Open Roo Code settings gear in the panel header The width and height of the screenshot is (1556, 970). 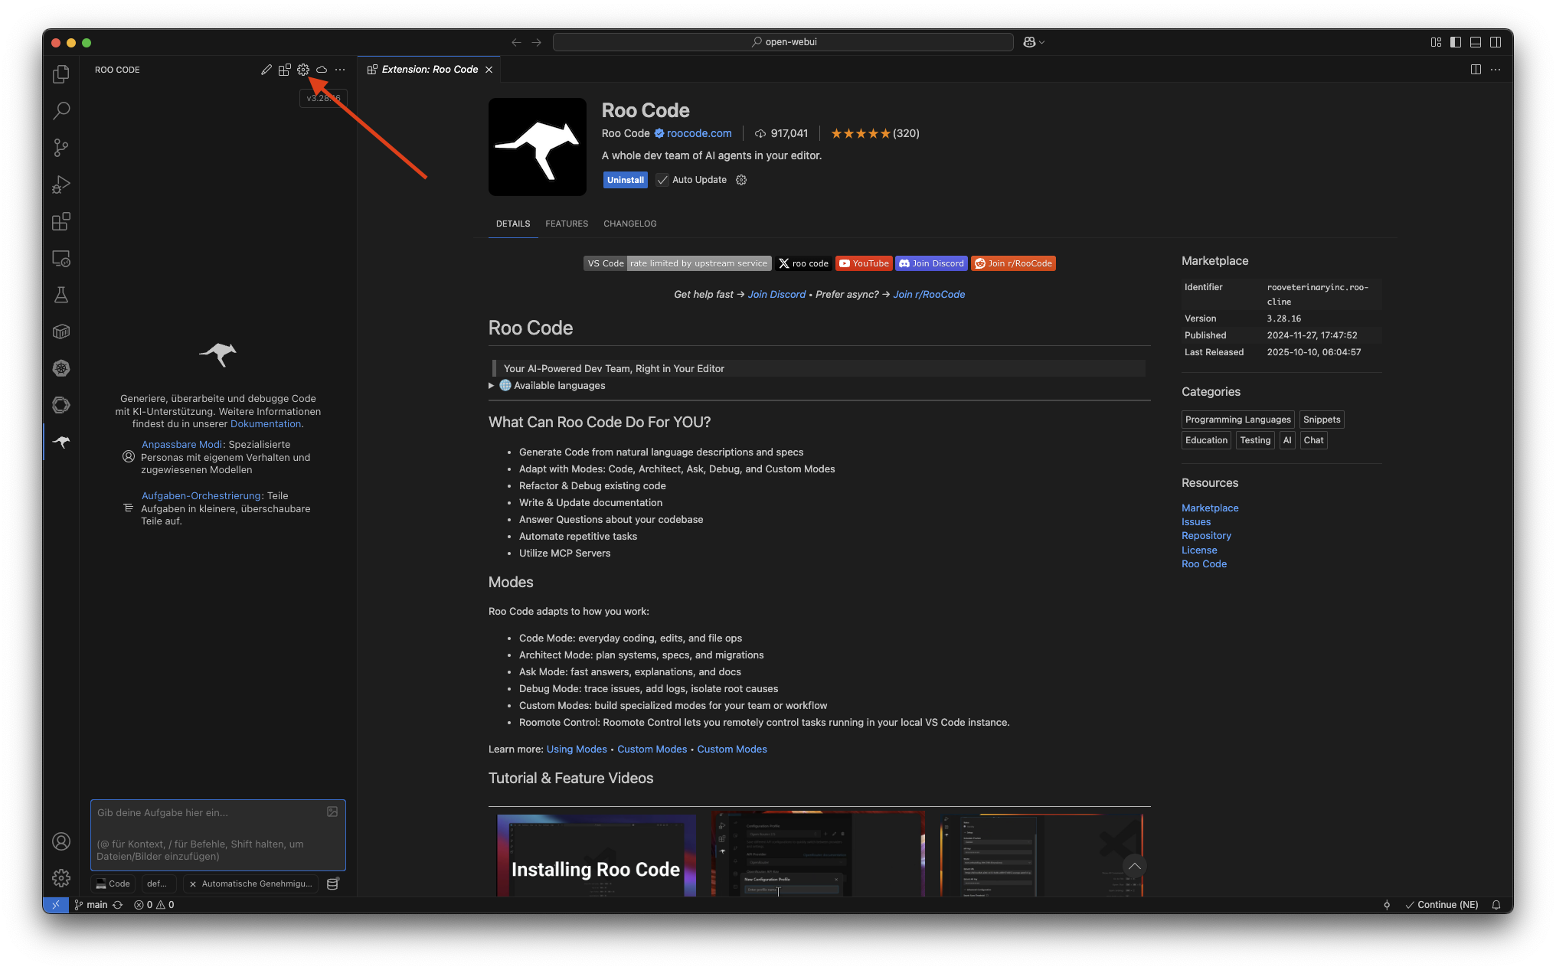(303, 70)
